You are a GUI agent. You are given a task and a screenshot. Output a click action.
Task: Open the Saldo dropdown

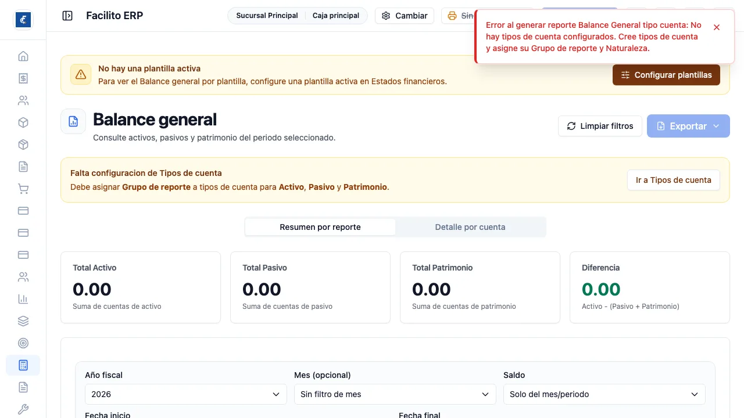tap(604, 394)
